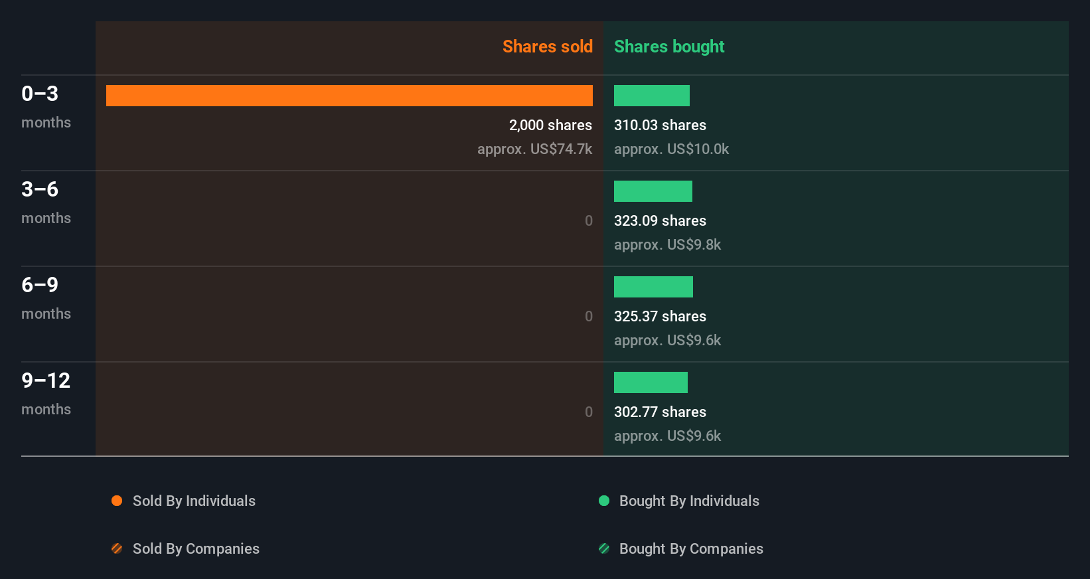Click the 0–3 months row label
1090x579 pixels.
[46, 107]
